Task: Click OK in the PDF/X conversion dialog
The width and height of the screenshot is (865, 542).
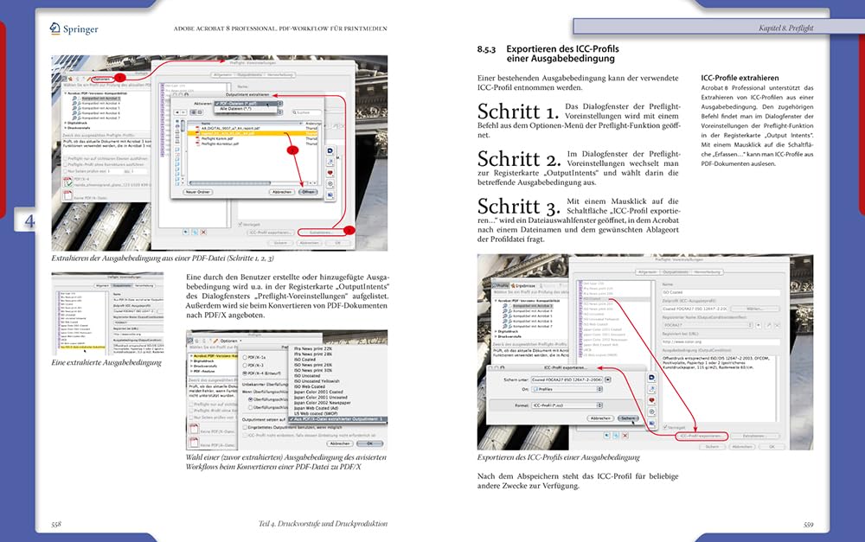Action: tap(369, 443)
